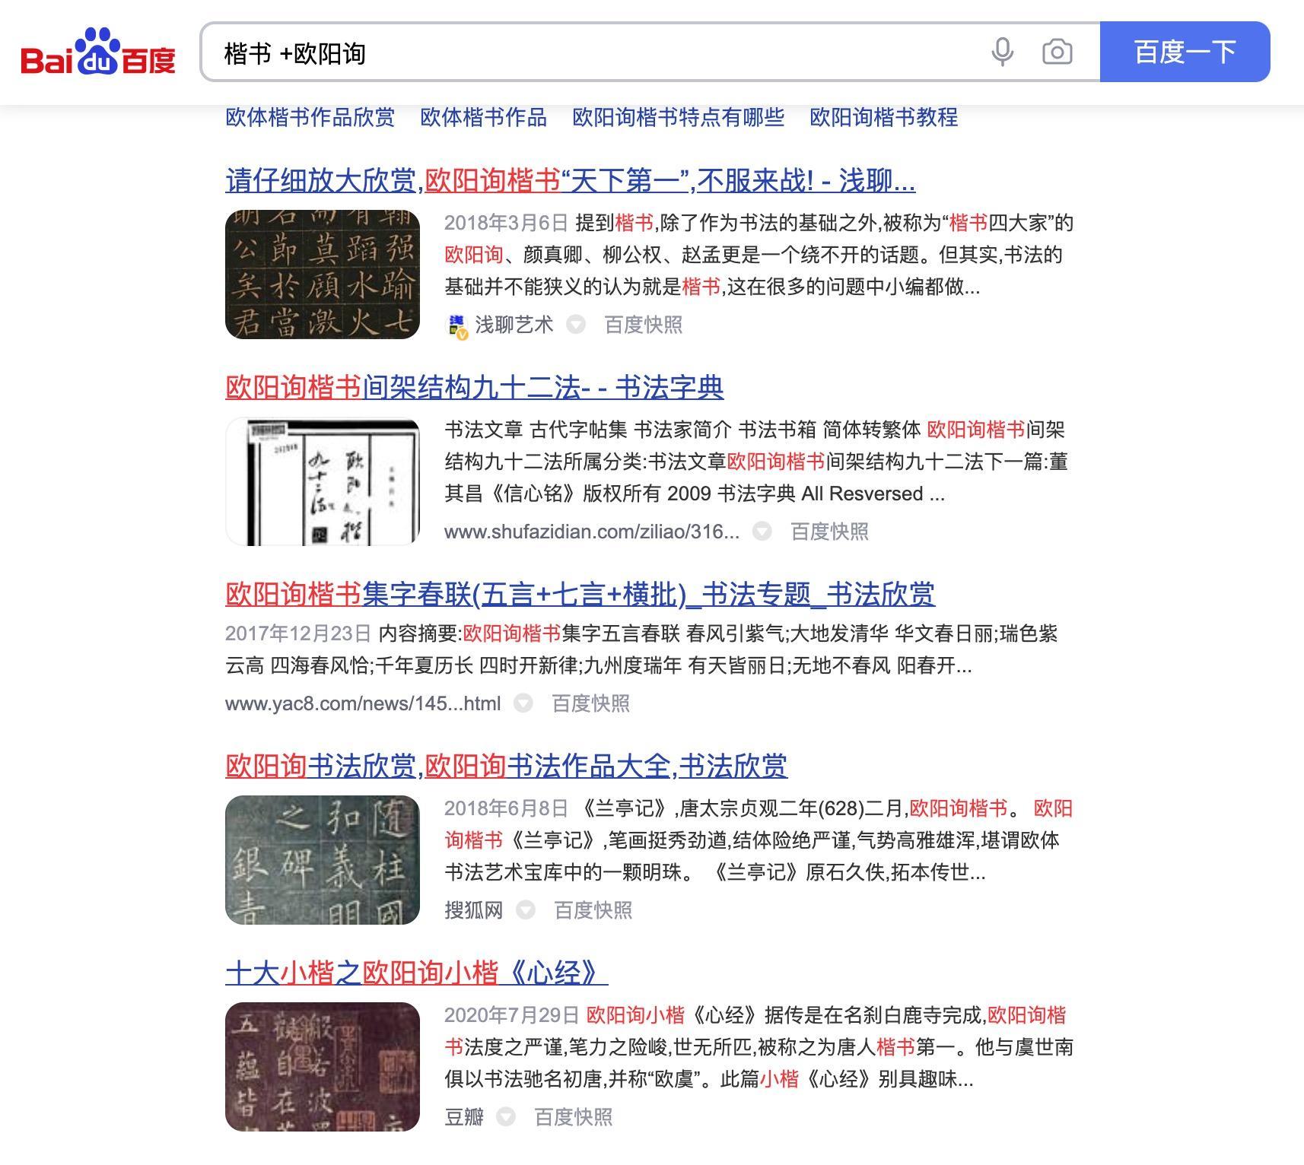The height and width of the screenshot is (1165, 1304).
Task: Open 百度快照 for 搜狐网 result
Action: point(593,910)
